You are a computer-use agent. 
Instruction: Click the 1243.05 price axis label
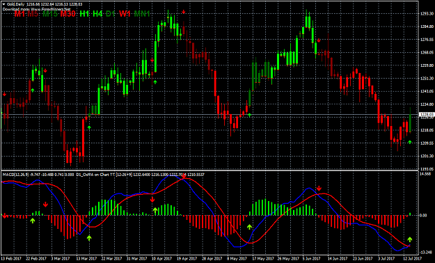(427, 91)
